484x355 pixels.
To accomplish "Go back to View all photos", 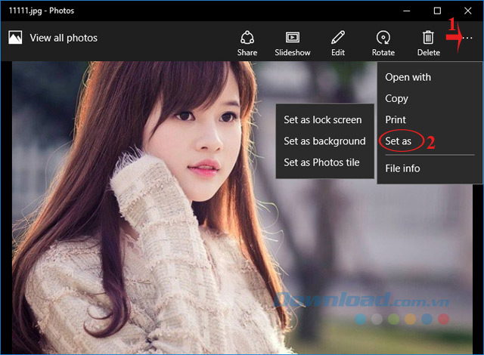I will point(53,38).
